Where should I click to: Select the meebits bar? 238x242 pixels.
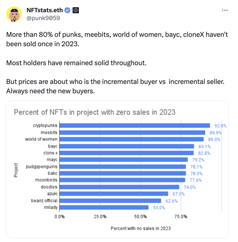(x=132, y=132)
